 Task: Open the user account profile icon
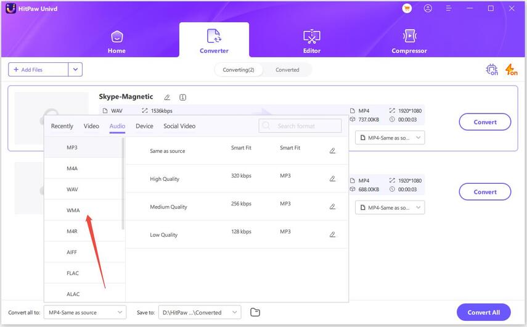[x=428, y=9]
